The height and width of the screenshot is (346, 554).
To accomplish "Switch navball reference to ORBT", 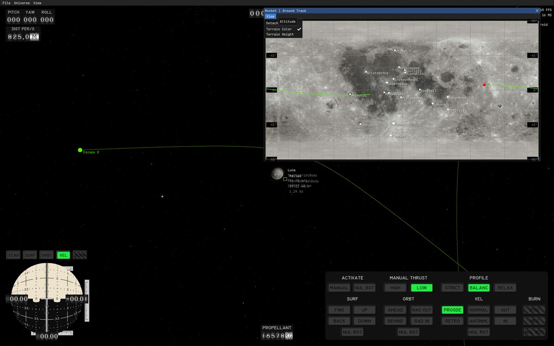I will pos(47,255).
